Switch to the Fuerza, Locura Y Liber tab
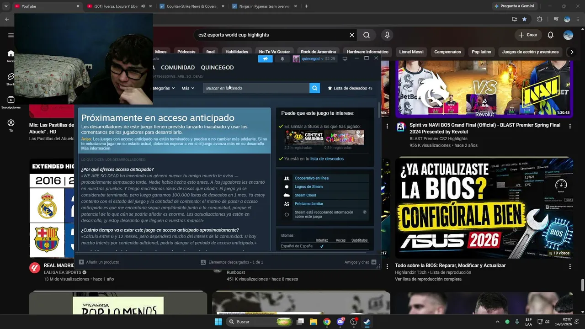Image resolution: width=585 pixels, height=329 pixels. 119,6
